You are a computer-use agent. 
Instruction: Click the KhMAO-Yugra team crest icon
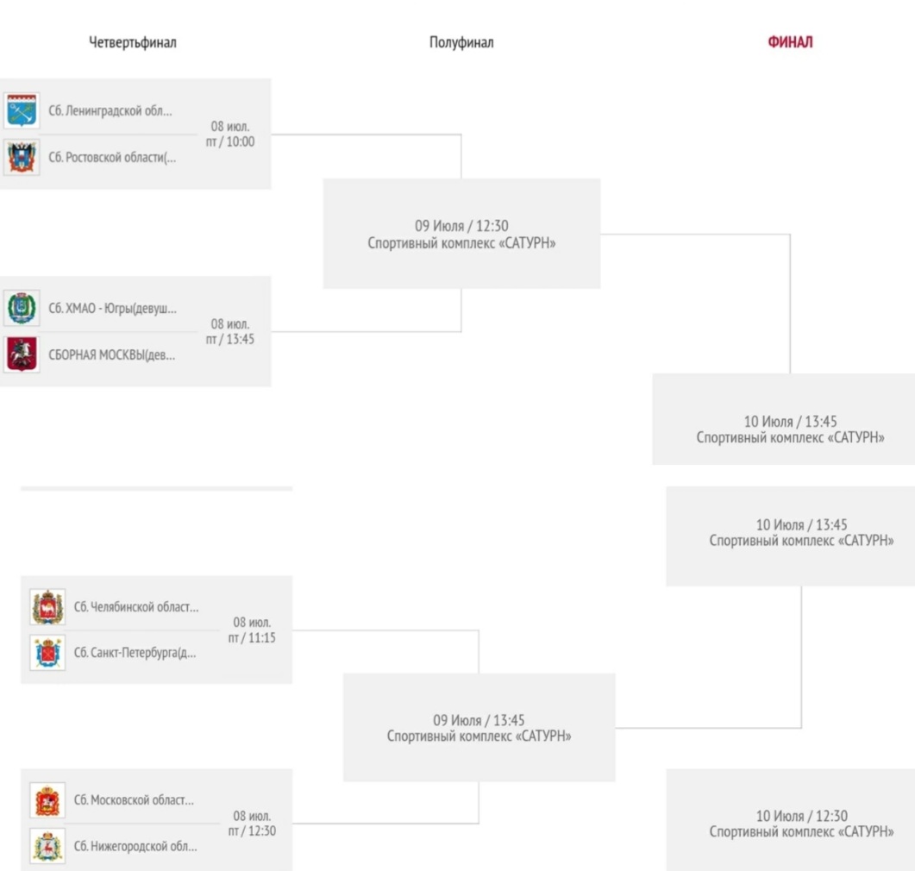(22, 308)
